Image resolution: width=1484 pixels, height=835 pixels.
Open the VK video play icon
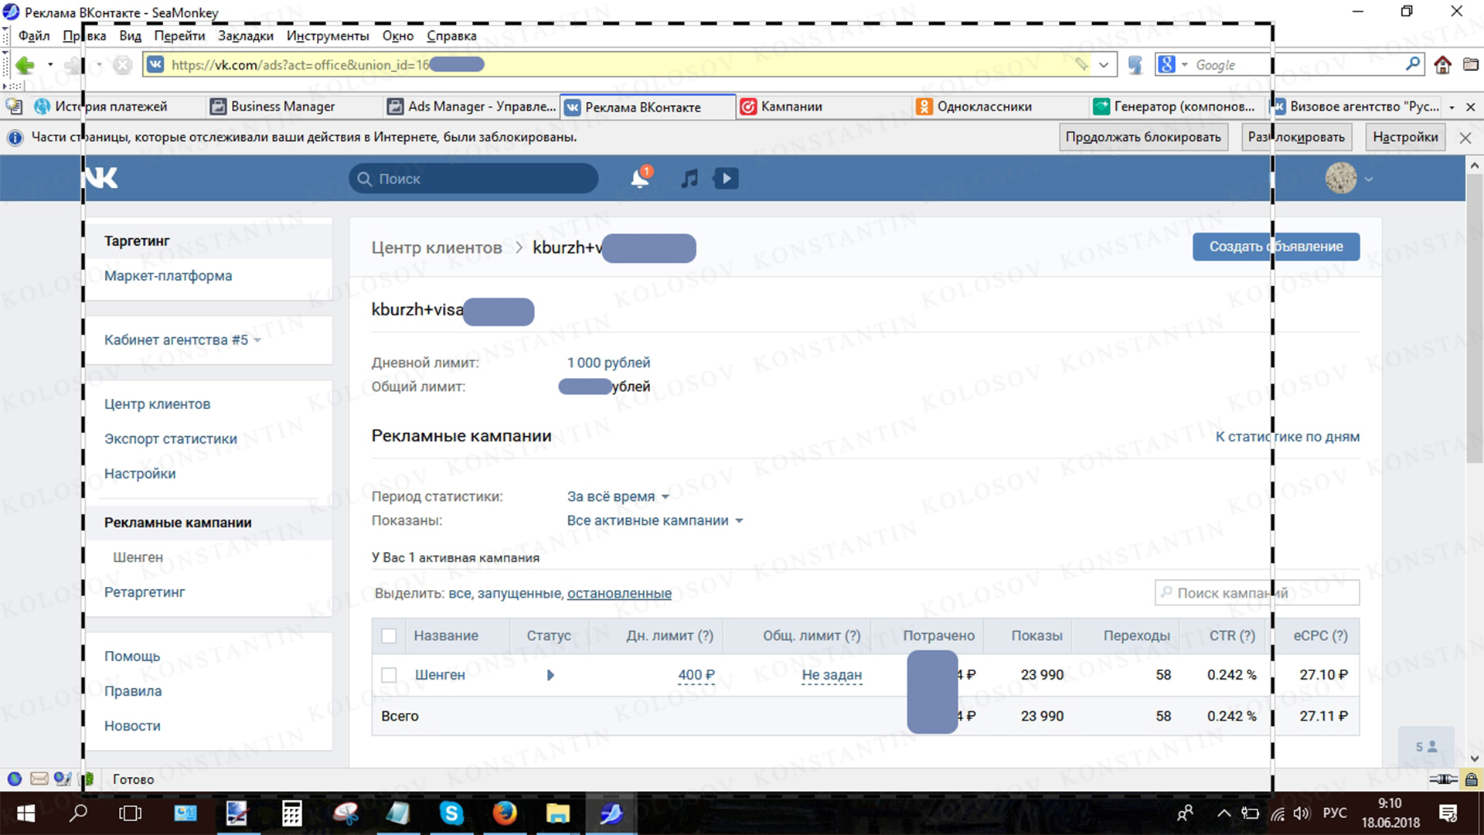click(x=726, y=179)
